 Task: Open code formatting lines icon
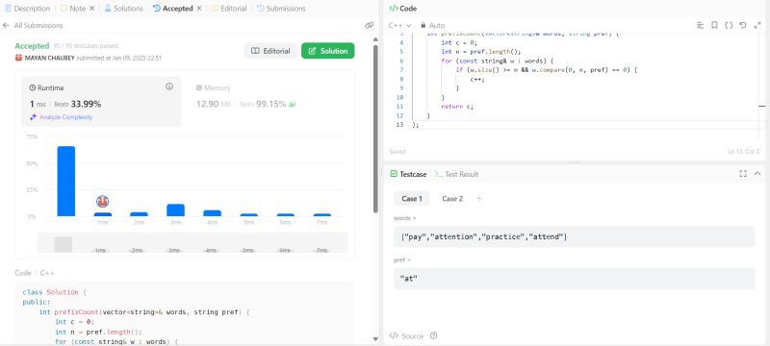point(701,26)
